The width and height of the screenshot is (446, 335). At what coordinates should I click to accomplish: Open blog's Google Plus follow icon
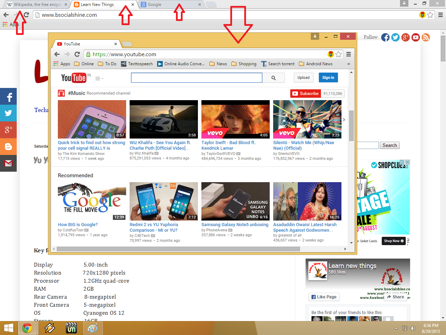pos(406,37)
